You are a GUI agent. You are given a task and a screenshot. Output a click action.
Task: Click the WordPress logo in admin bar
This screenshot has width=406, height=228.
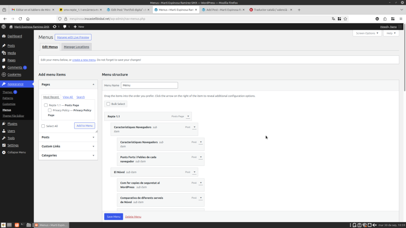(x=4, y=27)
